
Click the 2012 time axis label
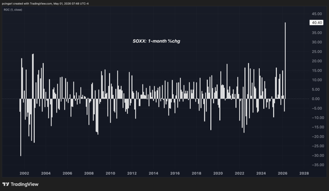click(x=132, y=173)
